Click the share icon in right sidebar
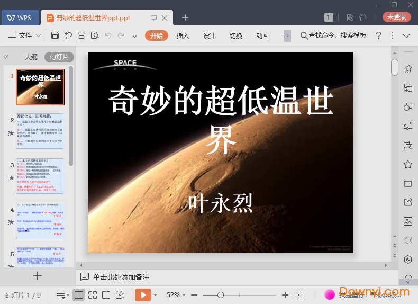 tap(408, 202)
